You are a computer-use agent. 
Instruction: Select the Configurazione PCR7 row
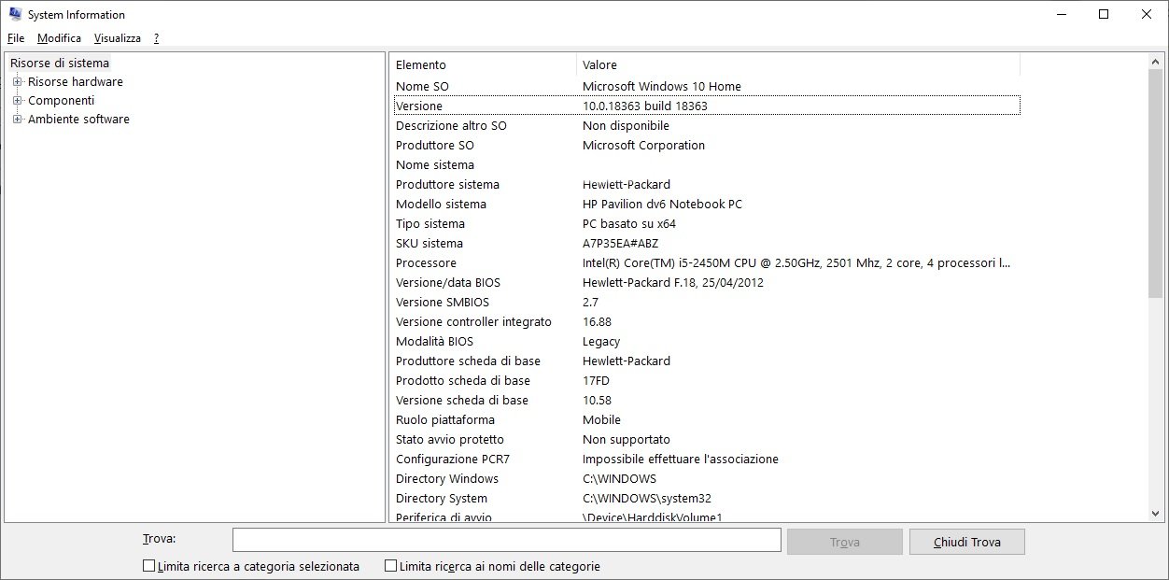click(x=707, y=460)
